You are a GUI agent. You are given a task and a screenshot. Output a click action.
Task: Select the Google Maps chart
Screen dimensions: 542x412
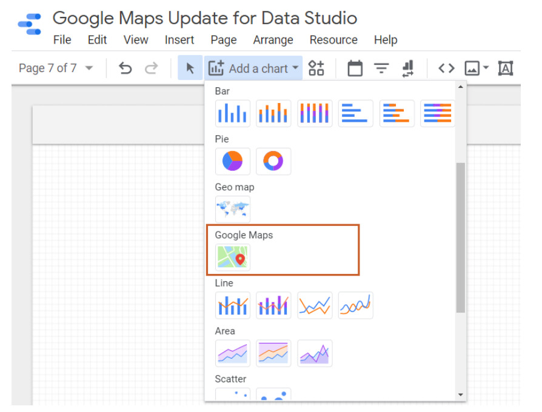pyautogui.click(x=232, y=257)
